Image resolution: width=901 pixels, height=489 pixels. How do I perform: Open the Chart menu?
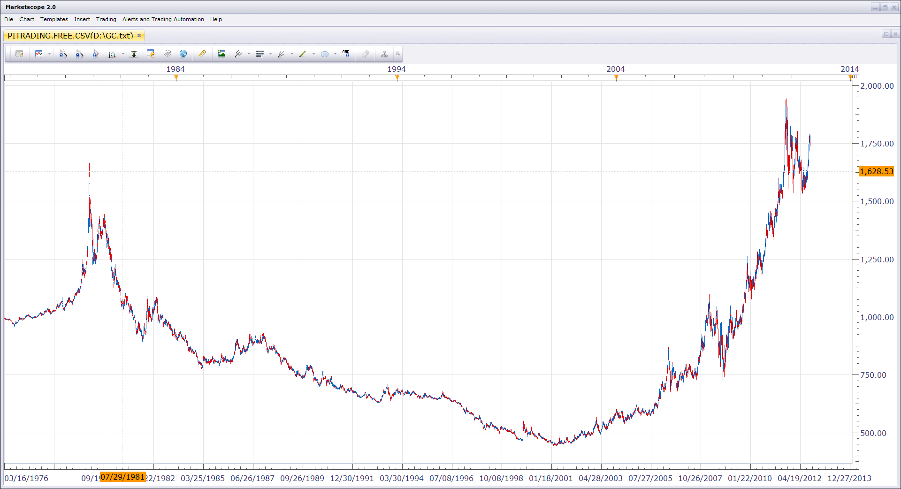click(x=27, y=19)
